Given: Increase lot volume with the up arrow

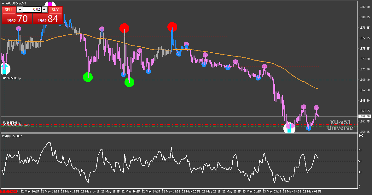Looking at the screenshot, I should pyautogui.click(x=44, y=9).
